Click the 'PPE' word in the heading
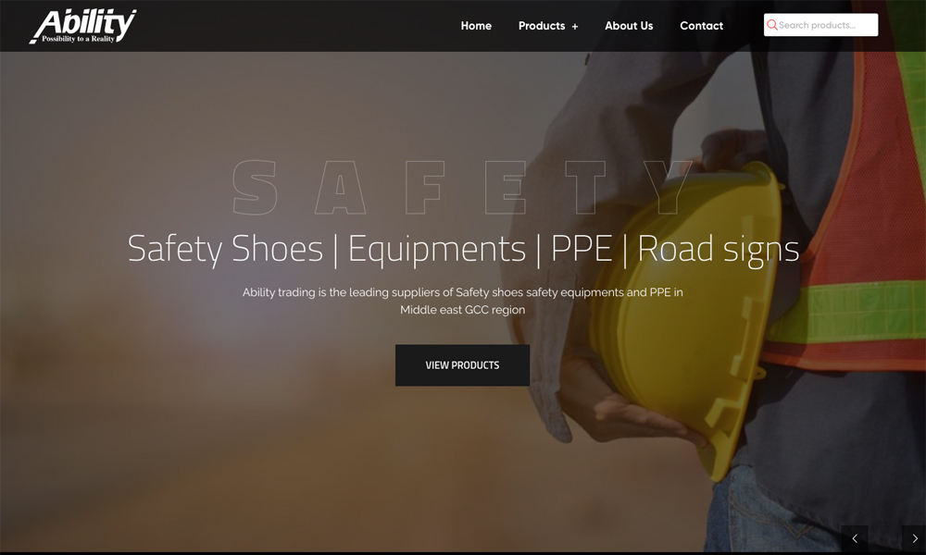 click(x=582, y=249)
